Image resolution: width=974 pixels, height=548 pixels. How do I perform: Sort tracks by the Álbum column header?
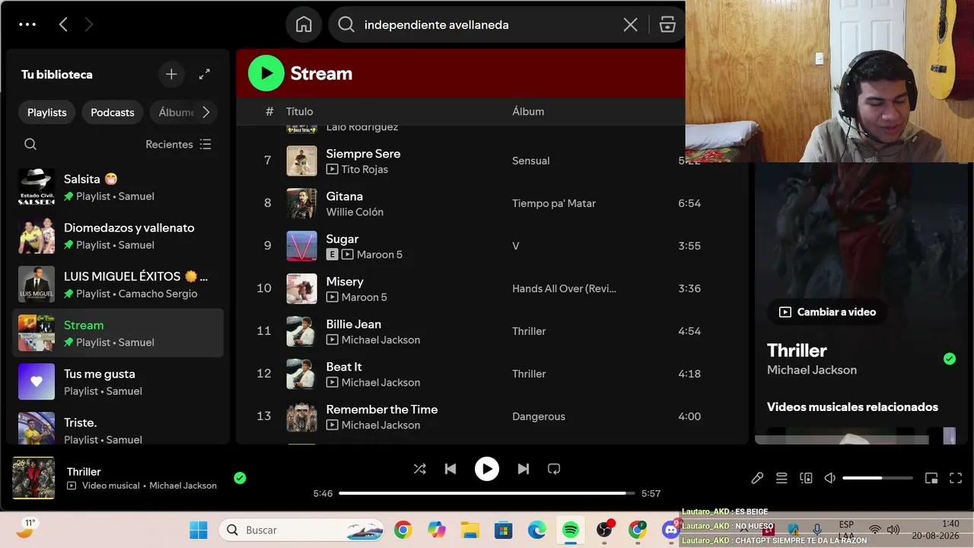coord(528,111)
